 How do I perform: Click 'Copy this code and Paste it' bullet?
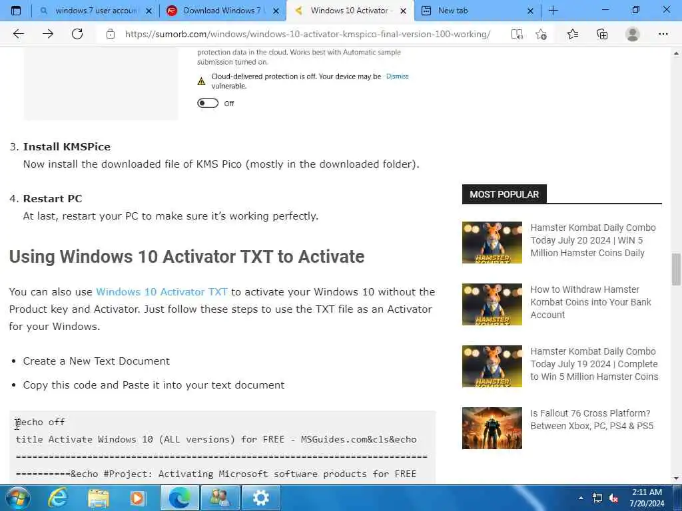[x=154, y=385]
